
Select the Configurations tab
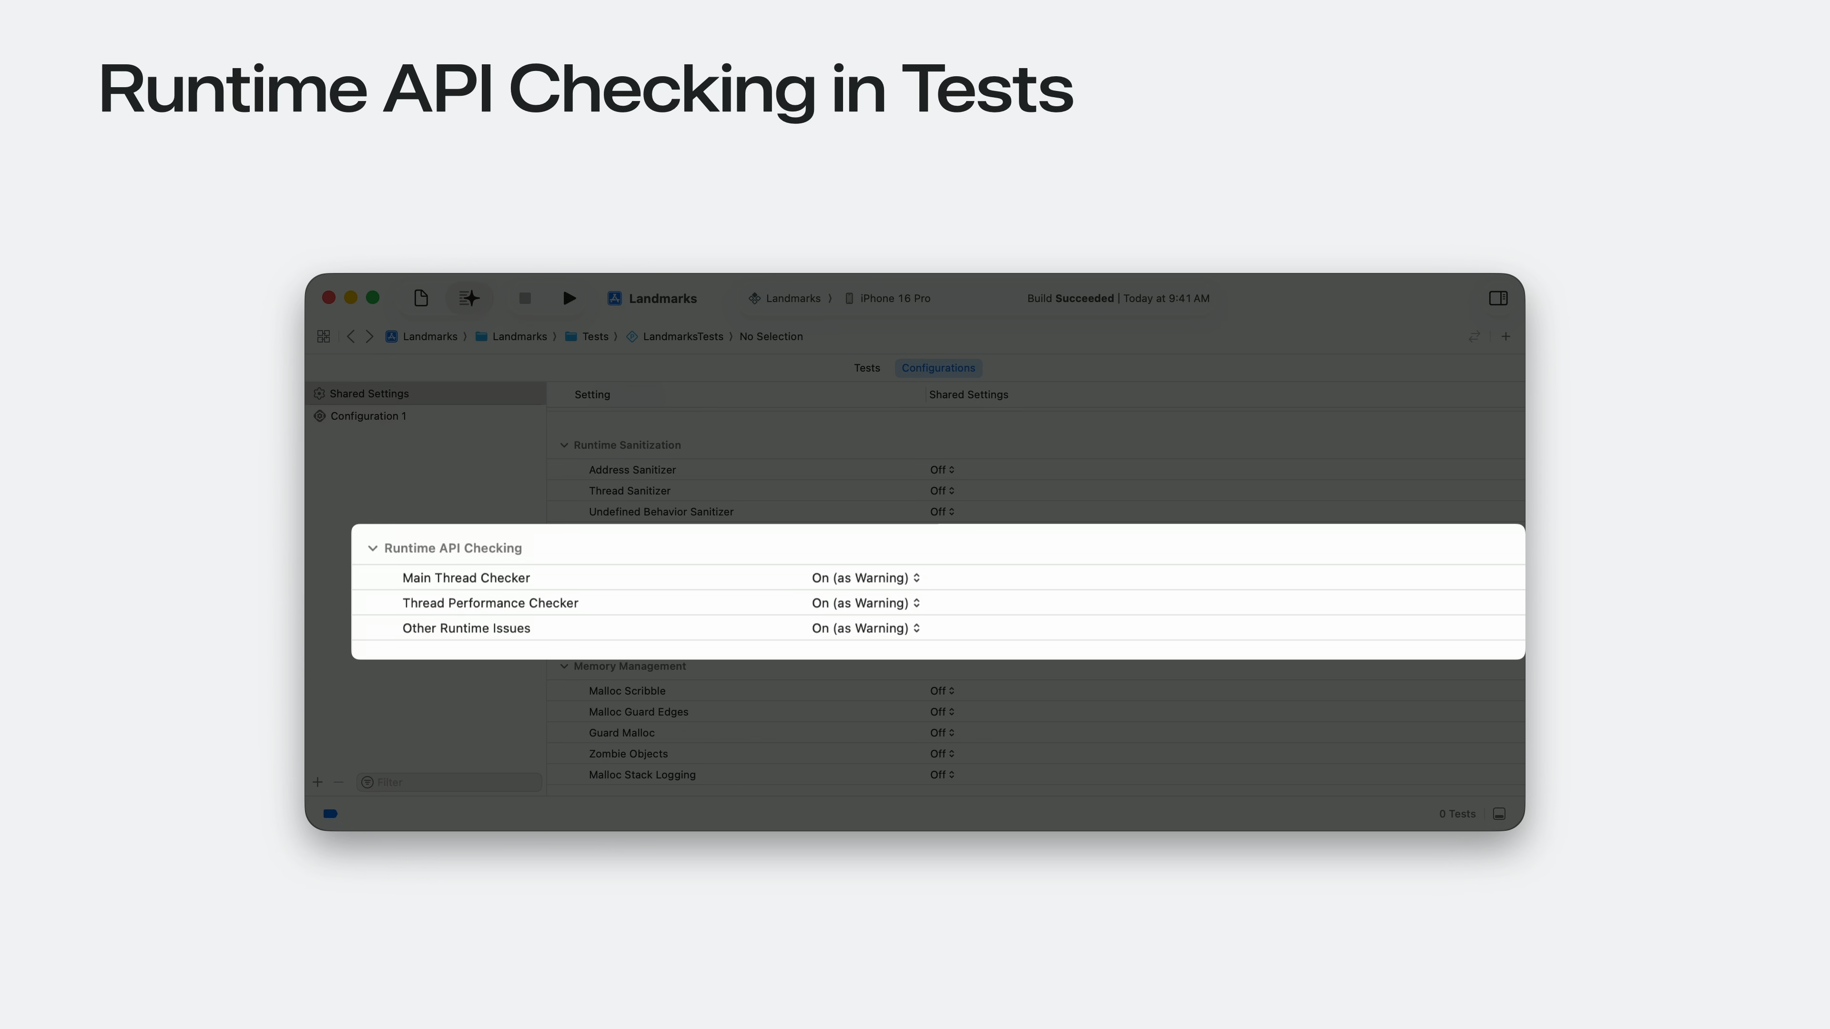coord(938,368)
